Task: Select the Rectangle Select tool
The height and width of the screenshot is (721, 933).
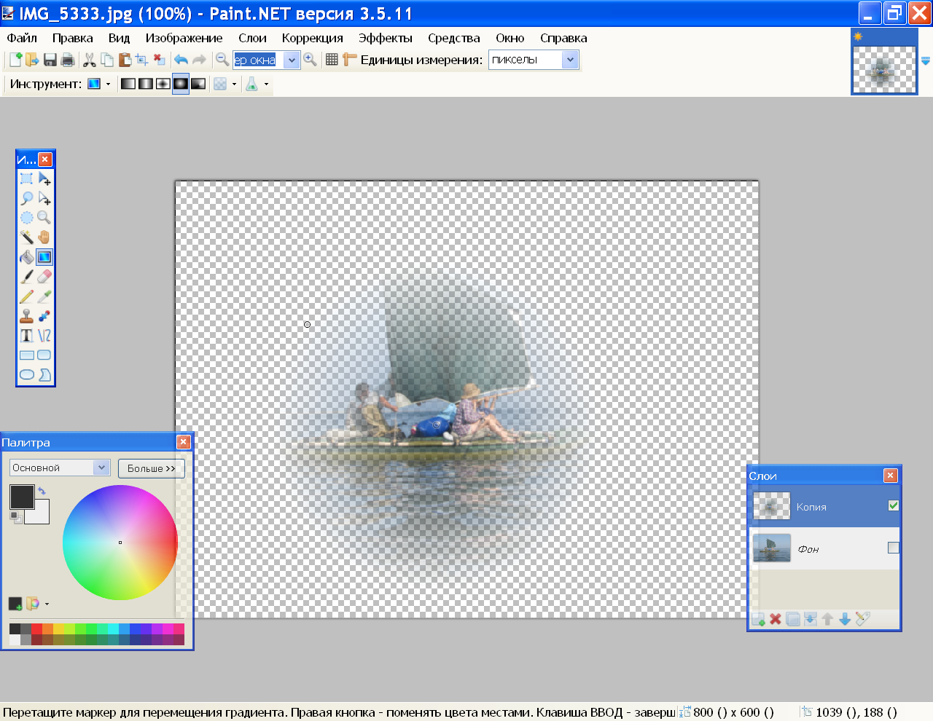Action: click(x=27, y=178)
